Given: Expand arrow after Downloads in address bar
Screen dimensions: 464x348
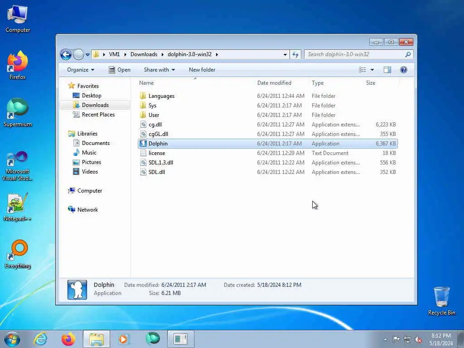Looking at the screenshot, I should (163, 54).
